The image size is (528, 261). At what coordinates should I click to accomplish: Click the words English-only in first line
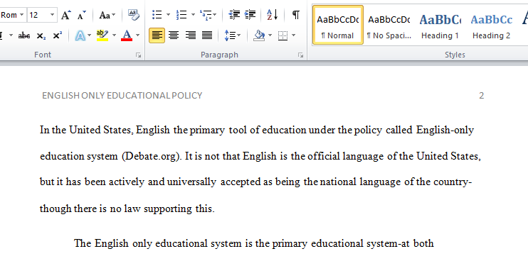(x=445, y=130)
